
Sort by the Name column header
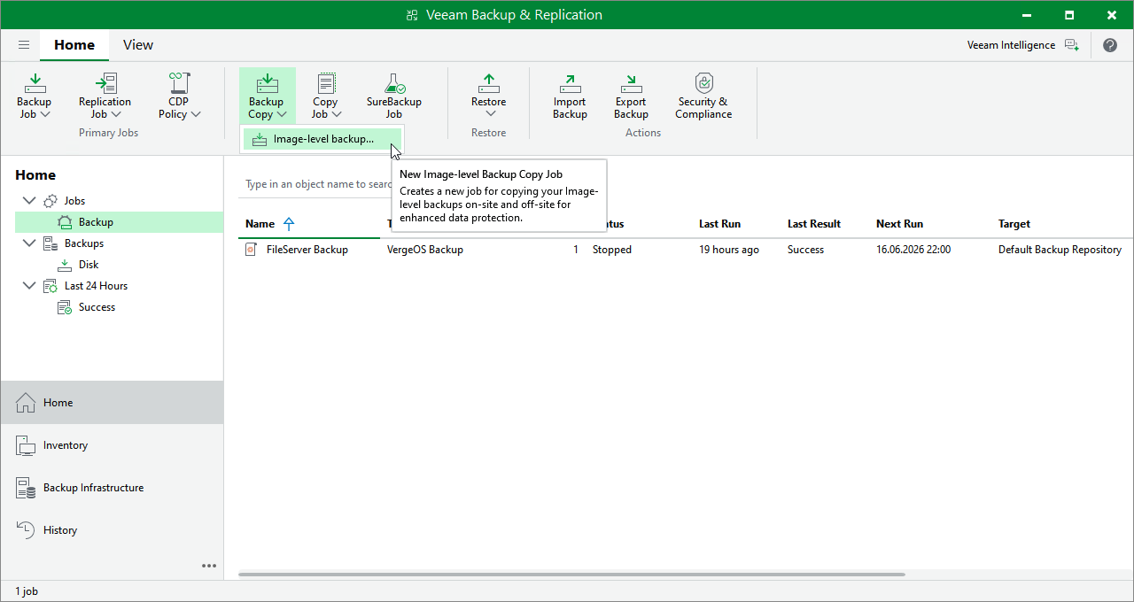point(309,224)
